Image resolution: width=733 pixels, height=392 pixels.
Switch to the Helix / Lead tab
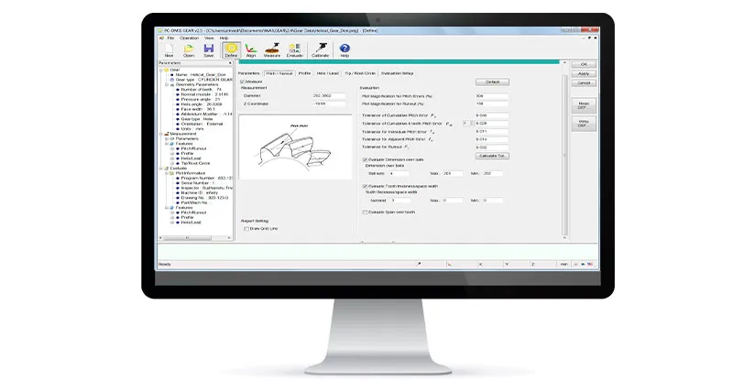coord(327,72)
